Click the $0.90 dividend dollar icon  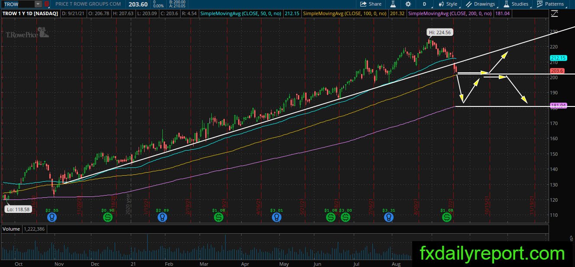tap(108, 217)
